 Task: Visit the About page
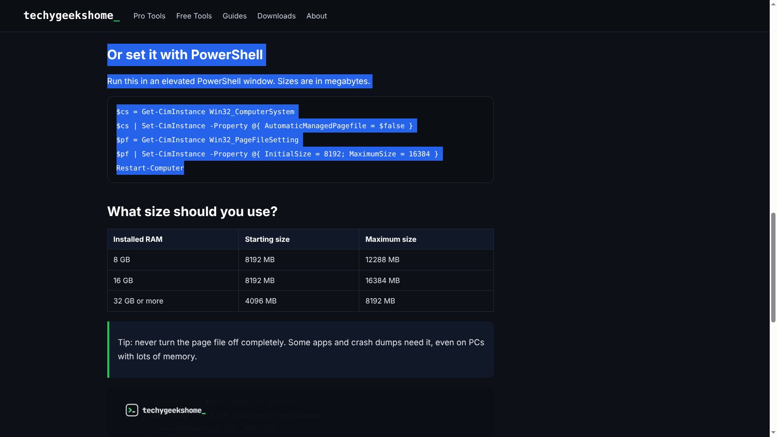click(317, 16)
